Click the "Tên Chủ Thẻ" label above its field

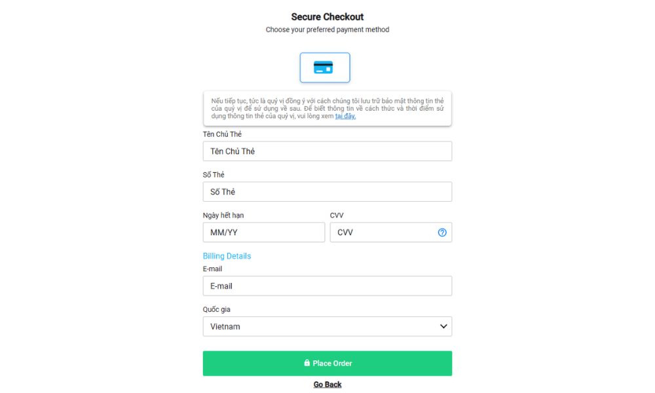222,134
